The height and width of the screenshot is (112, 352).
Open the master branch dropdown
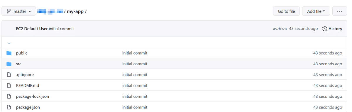(19, 11)
